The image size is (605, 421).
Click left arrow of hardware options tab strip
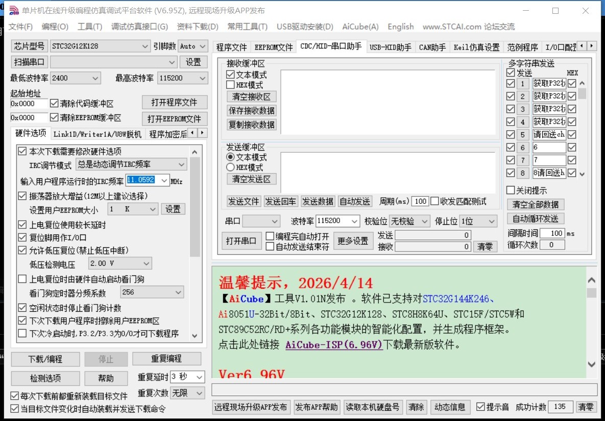pos(193,133)
